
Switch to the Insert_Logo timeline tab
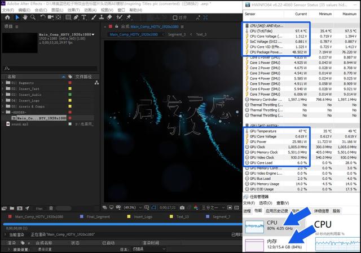[x=143, y=217]
